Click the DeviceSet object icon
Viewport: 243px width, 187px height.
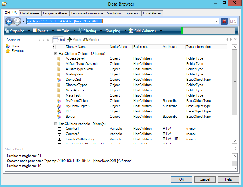click(59, 80)
